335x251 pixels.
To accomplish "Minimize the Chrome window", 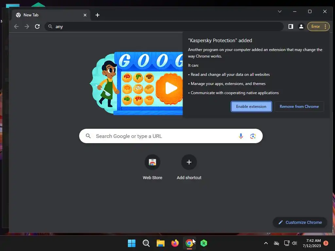I will click(x=295, y=11).
